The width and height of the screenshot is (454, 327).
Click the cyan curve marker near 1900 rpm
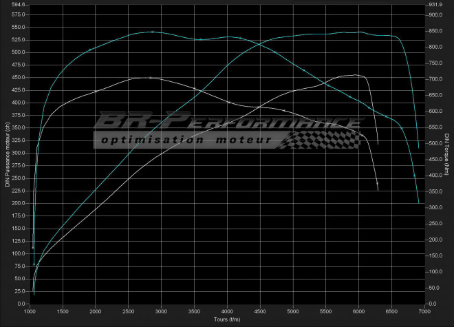[x=89, y=50]
